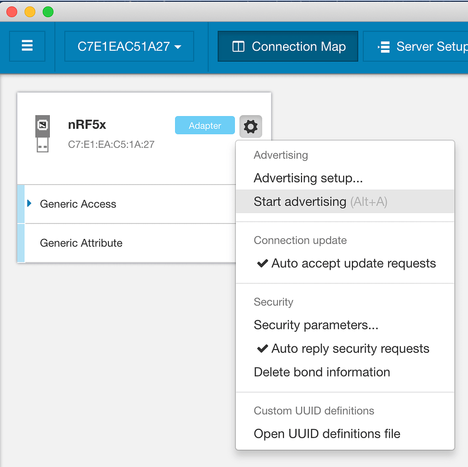
Task: Click the blue Adapter badge
Action: [205, 125]
